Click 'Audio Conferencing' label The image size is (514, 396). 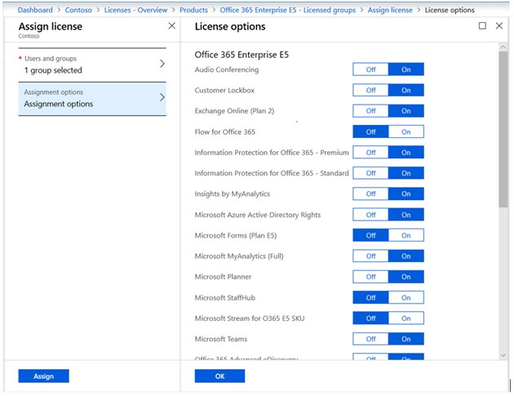[227, 69]
